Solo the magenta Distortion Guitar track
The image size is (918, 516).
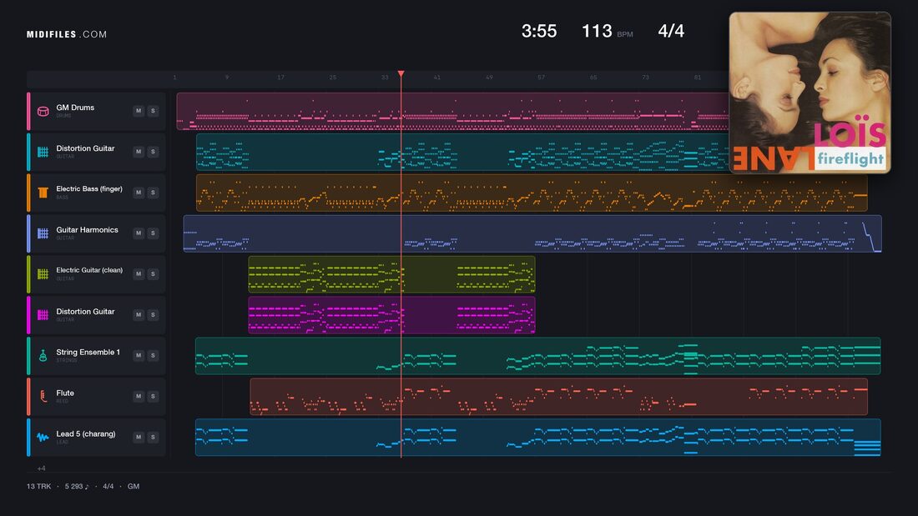(153, 315)
